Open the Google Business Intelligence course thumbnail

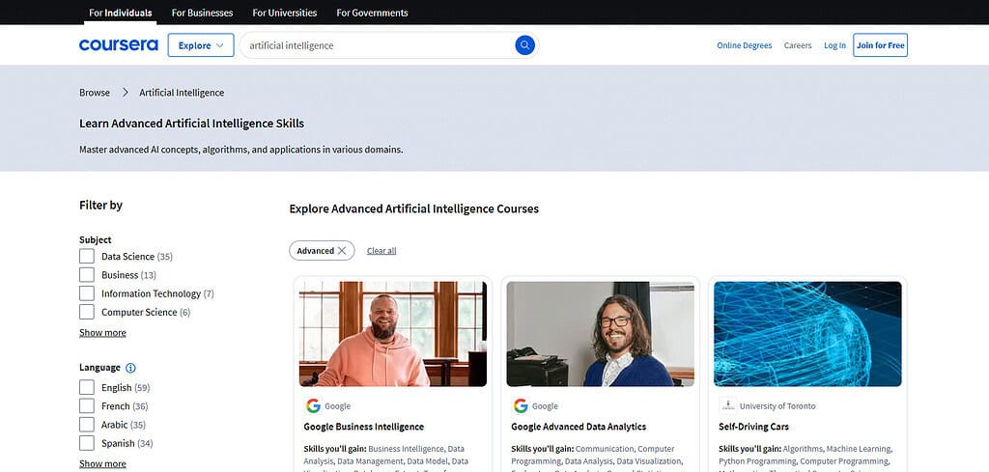tap(393, 334)
